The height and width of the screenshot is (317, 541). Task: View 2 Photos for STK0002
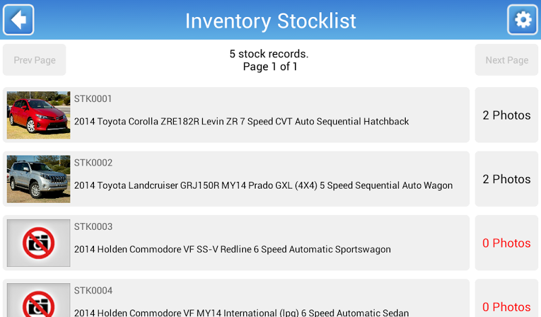507,179
